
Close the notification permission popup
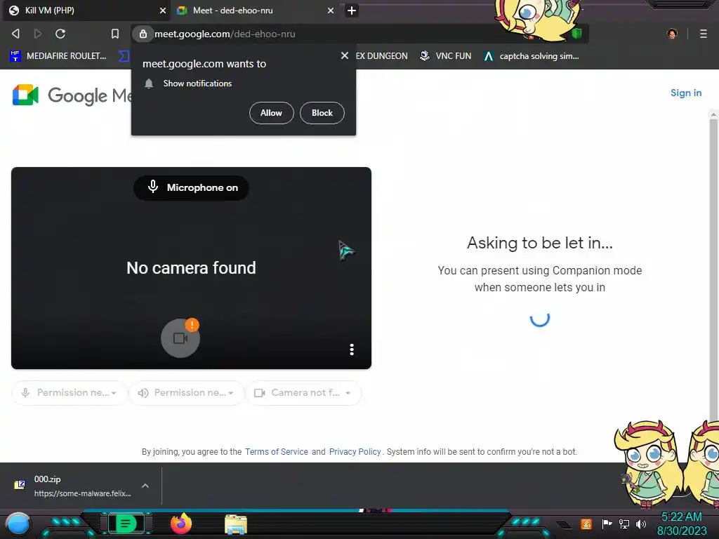(x=344, y=55)
